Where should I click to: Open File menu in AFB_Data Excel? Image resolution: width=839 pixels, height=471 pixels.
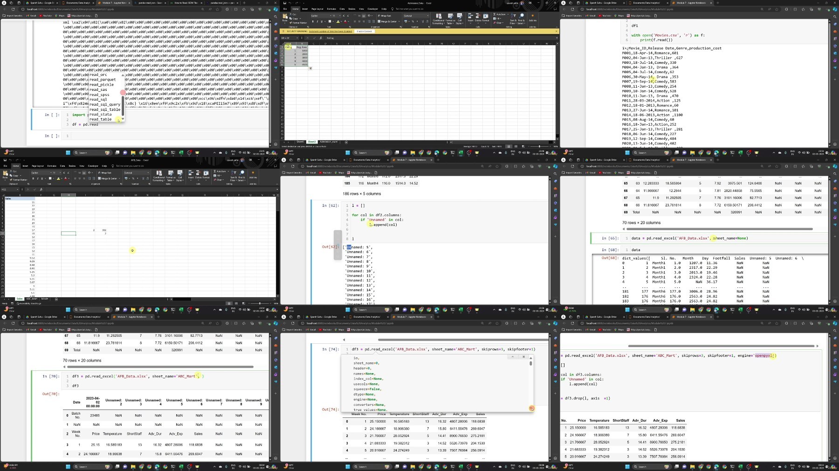click(5, 166)
